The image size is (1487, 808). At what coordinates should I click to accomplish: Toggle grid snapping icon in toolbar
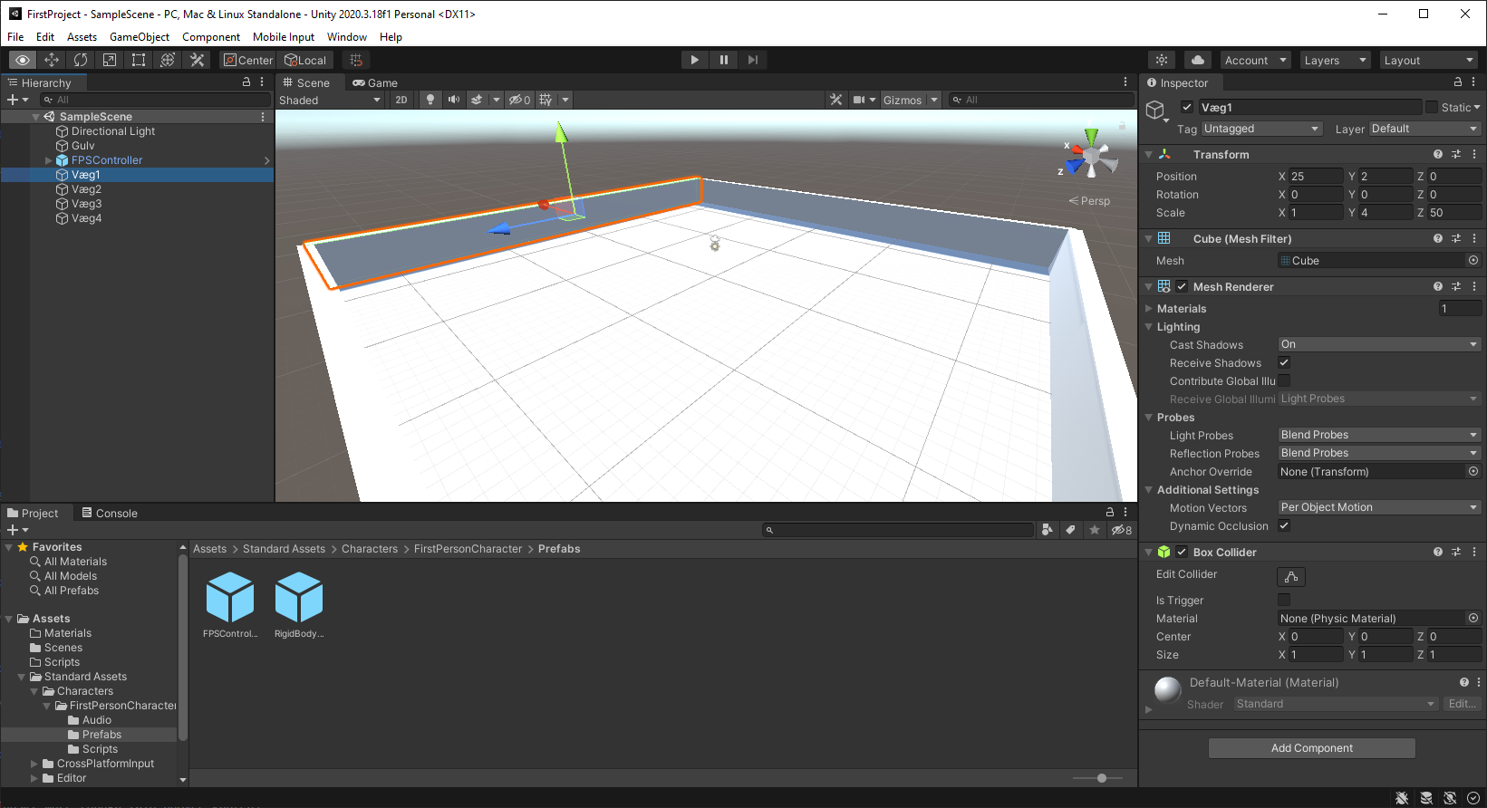[x=356, y=60]
